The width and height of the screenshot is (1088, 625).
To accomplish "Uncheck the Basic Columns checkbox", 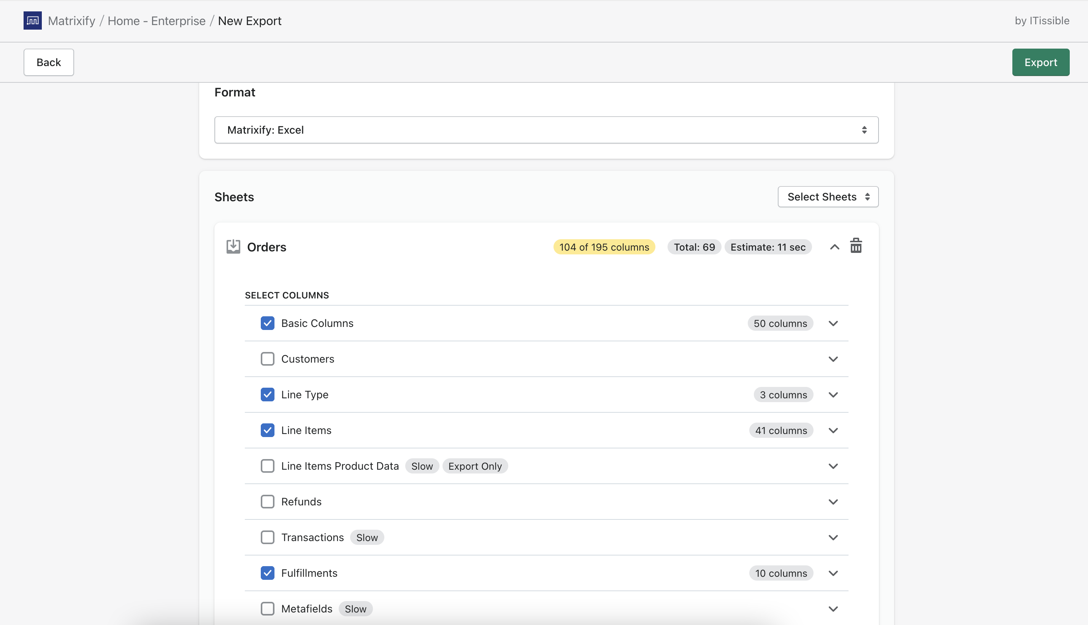I will [267, 323].
